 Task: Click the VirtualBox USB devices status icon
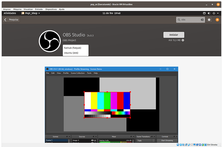189,144
